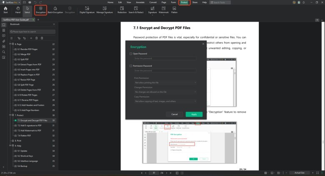Image resolution: width=325 pixels, height=176 pixels.
Task: Open the Changes Permission dropdown
Action: point(165,92)
